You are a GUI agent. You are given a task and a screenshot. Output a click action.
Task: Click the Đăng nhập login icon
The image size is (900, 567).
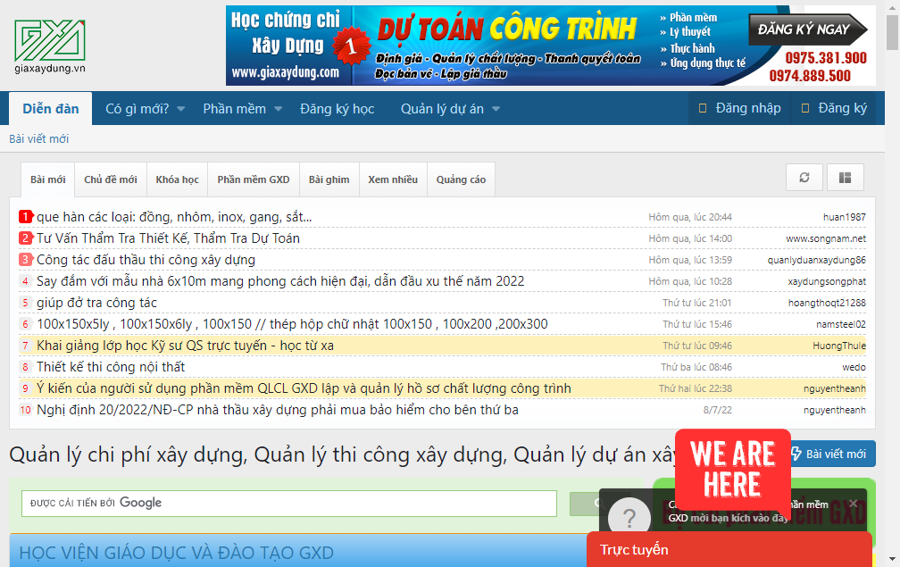703,108
